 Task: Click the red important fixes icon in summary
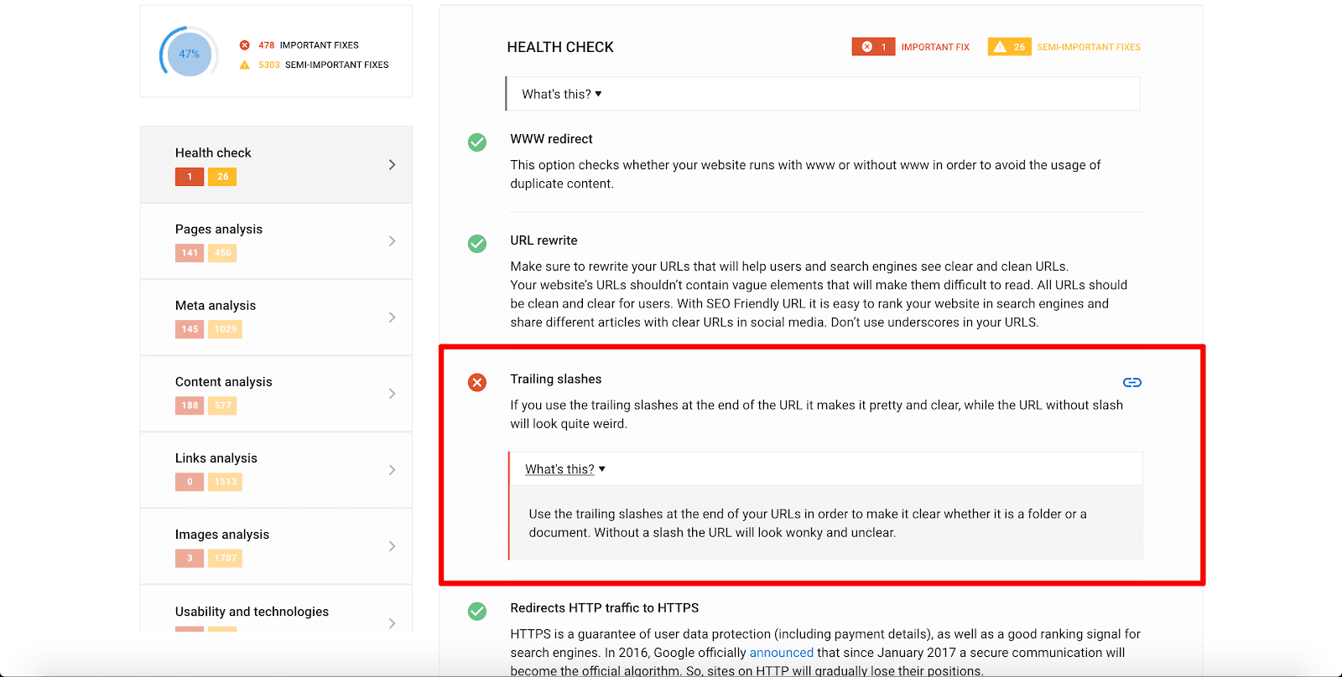pyautogui.click(x=245, y=45)
